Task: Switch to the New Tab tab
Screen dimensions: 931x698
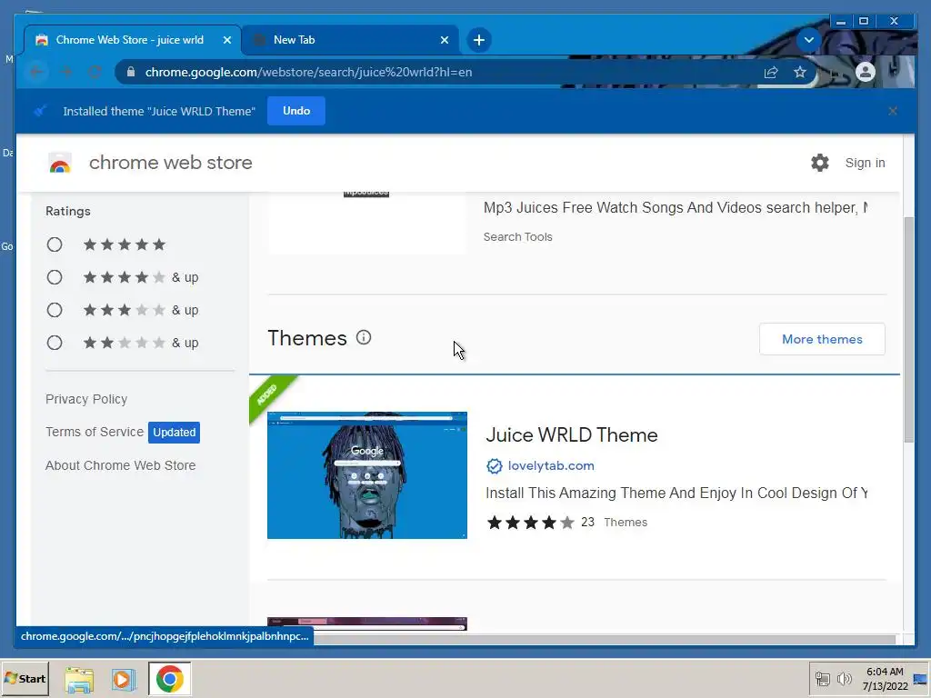Action: click(350, 40)
